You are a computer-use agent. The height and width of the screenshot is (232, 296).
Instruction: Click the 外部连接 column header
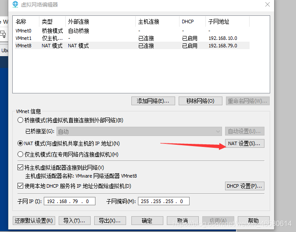point(100,21)
